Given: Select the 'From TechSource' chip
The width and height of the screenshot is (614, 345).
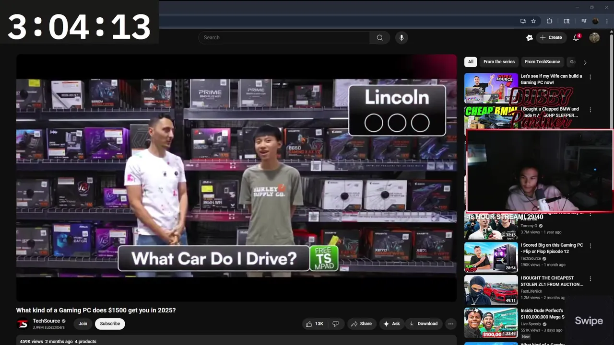Looking at the screenshot, I should [x=543, y=62].
